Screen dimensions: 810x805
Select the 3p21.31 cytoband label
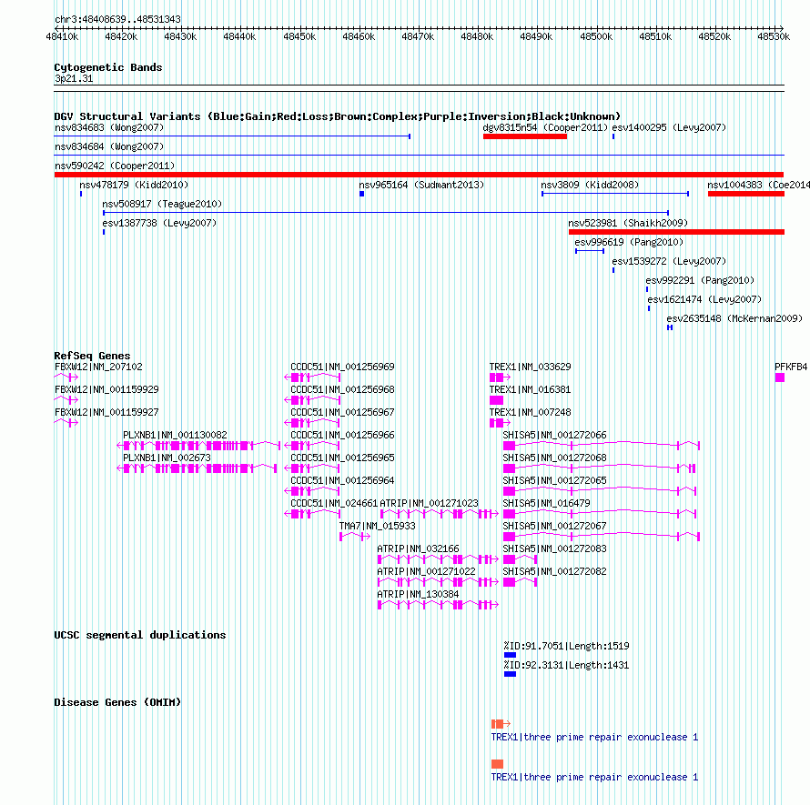click(x=74, y=78)
